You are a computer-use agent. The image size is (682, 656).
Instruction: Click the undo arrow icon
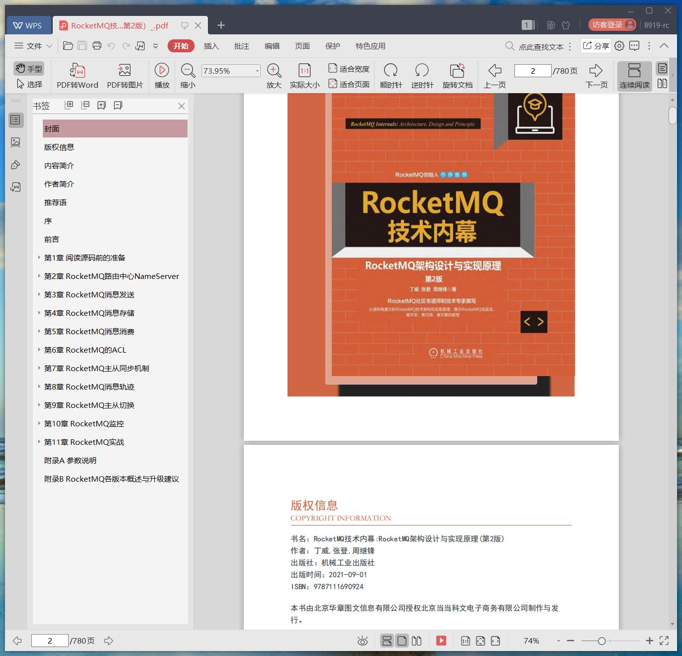coord(111,46)
